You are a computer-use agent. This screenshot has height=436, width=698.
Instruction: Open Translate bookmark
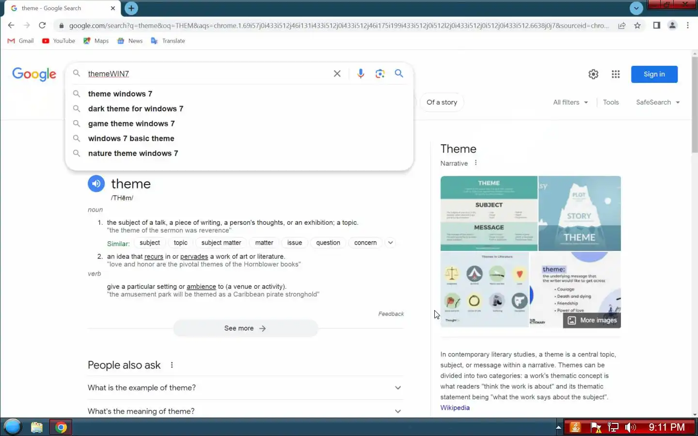point(168,41)
